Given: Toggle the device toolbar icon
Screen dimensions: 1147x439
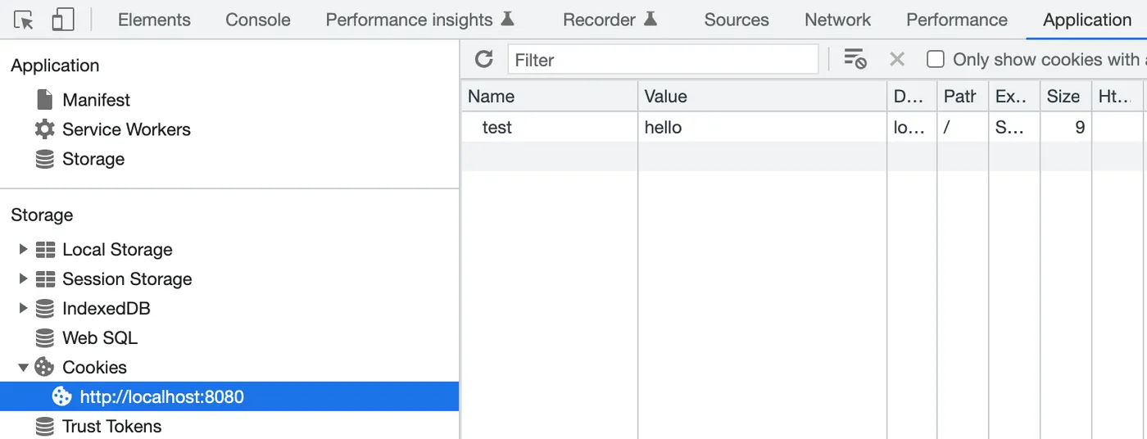Looking at the screenshot, I should coord(62,20).
